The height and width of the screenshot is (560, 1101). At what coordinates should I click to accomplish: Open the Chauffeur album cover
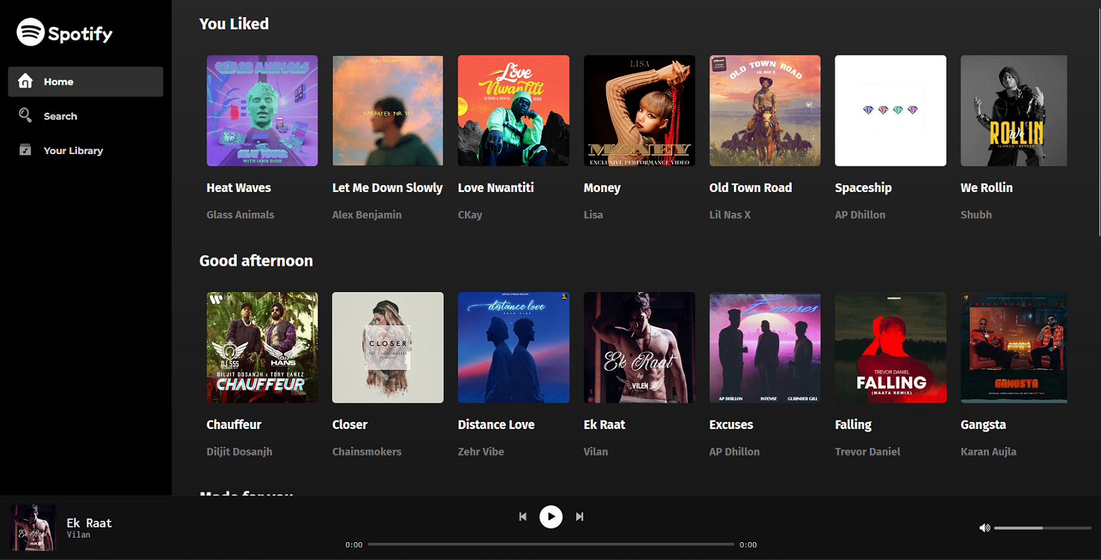click(262, 347)
